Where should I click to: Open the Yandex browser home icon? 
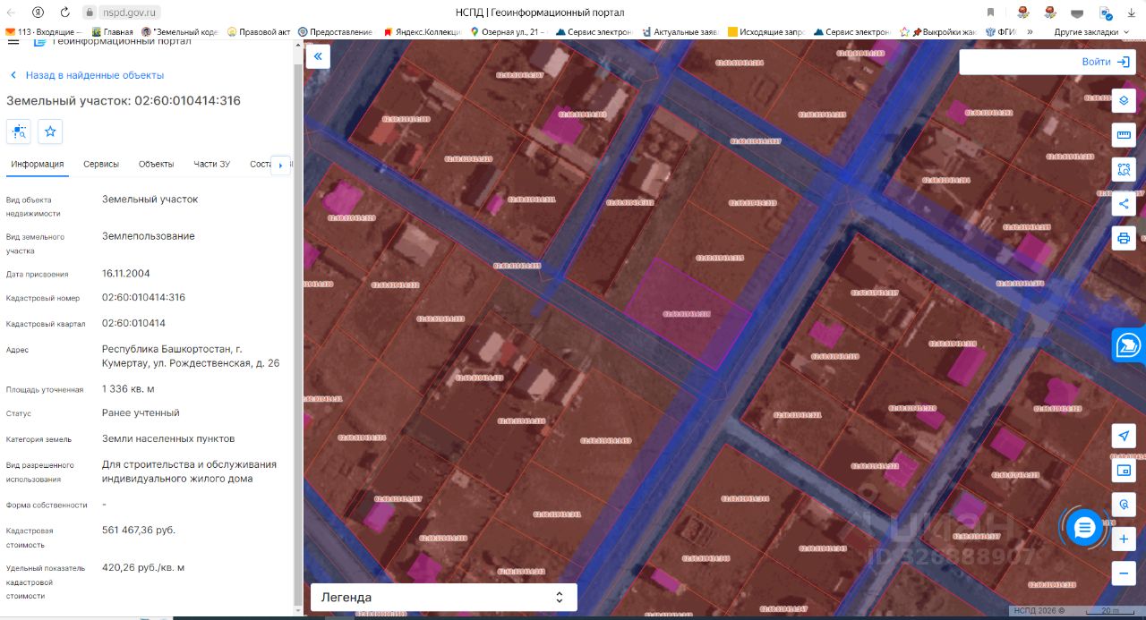[x=38, y=13]
